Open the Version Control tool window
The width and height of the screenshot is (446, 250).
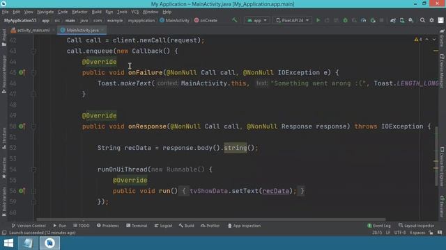(x=29, y=226)
